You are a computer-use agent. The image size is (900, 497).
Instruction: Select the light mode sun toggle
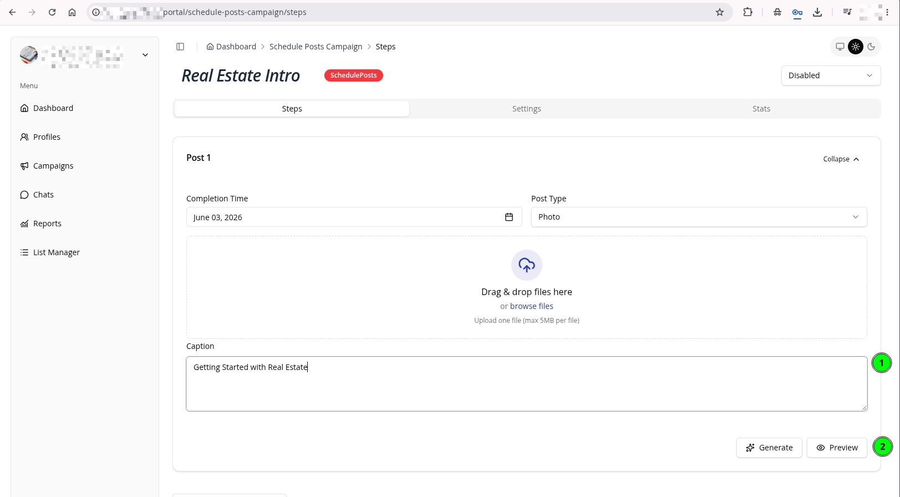[856, 47]
